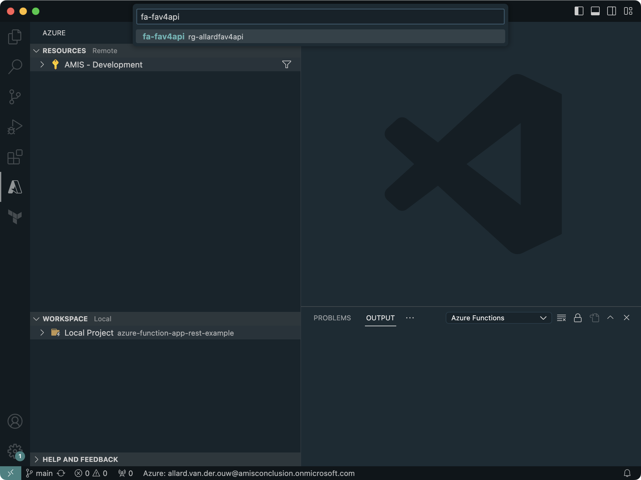The height and width of the screenshot is (480, 641).
Task: Open the Source Control view
Action: (x=15, y=97)
